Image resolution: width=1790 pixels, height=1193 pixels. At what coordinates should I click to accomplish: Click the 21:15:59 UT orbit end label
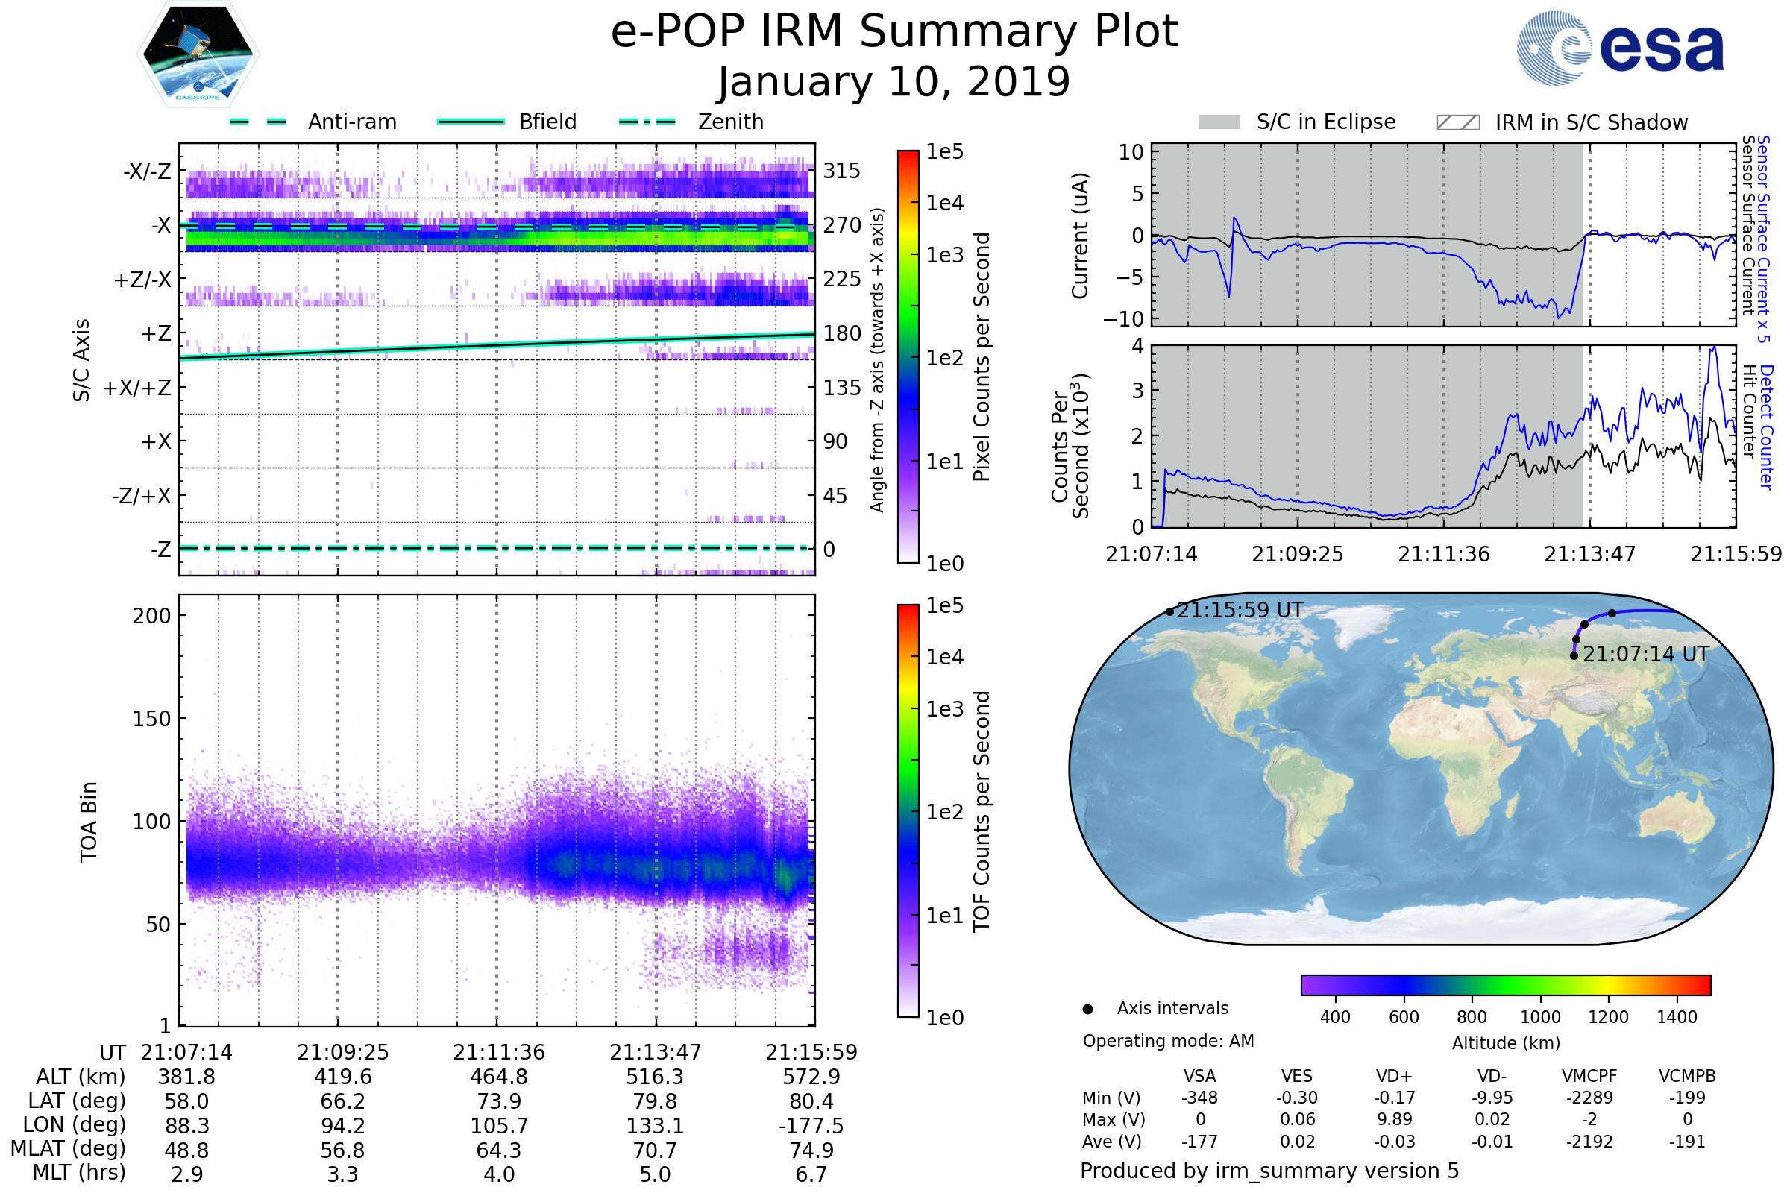point(1240,610)
